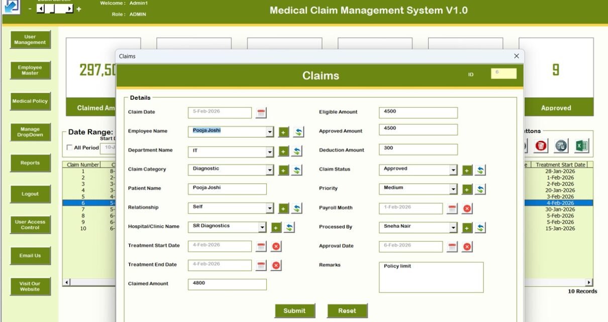Open the Approval Date calendar picker
This screenshot has width=608, height=322.
pyautogui.click(x=452, y=246)
